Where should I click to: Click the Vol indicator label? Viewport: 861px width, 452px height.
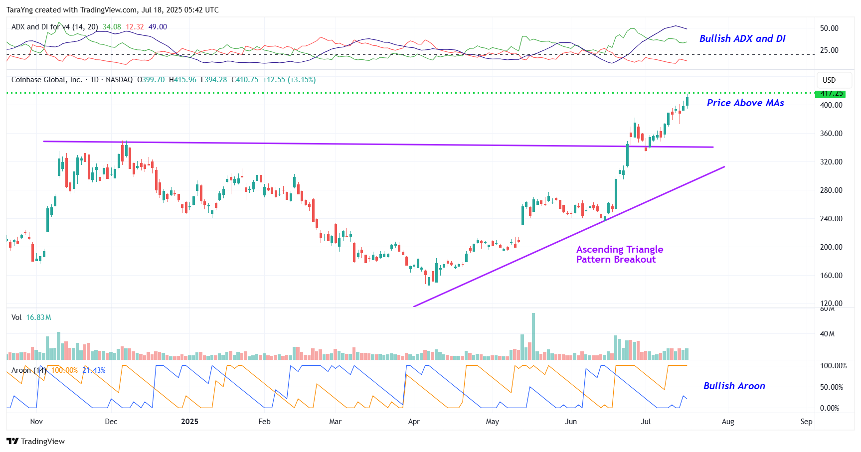(x=16, y=317)
